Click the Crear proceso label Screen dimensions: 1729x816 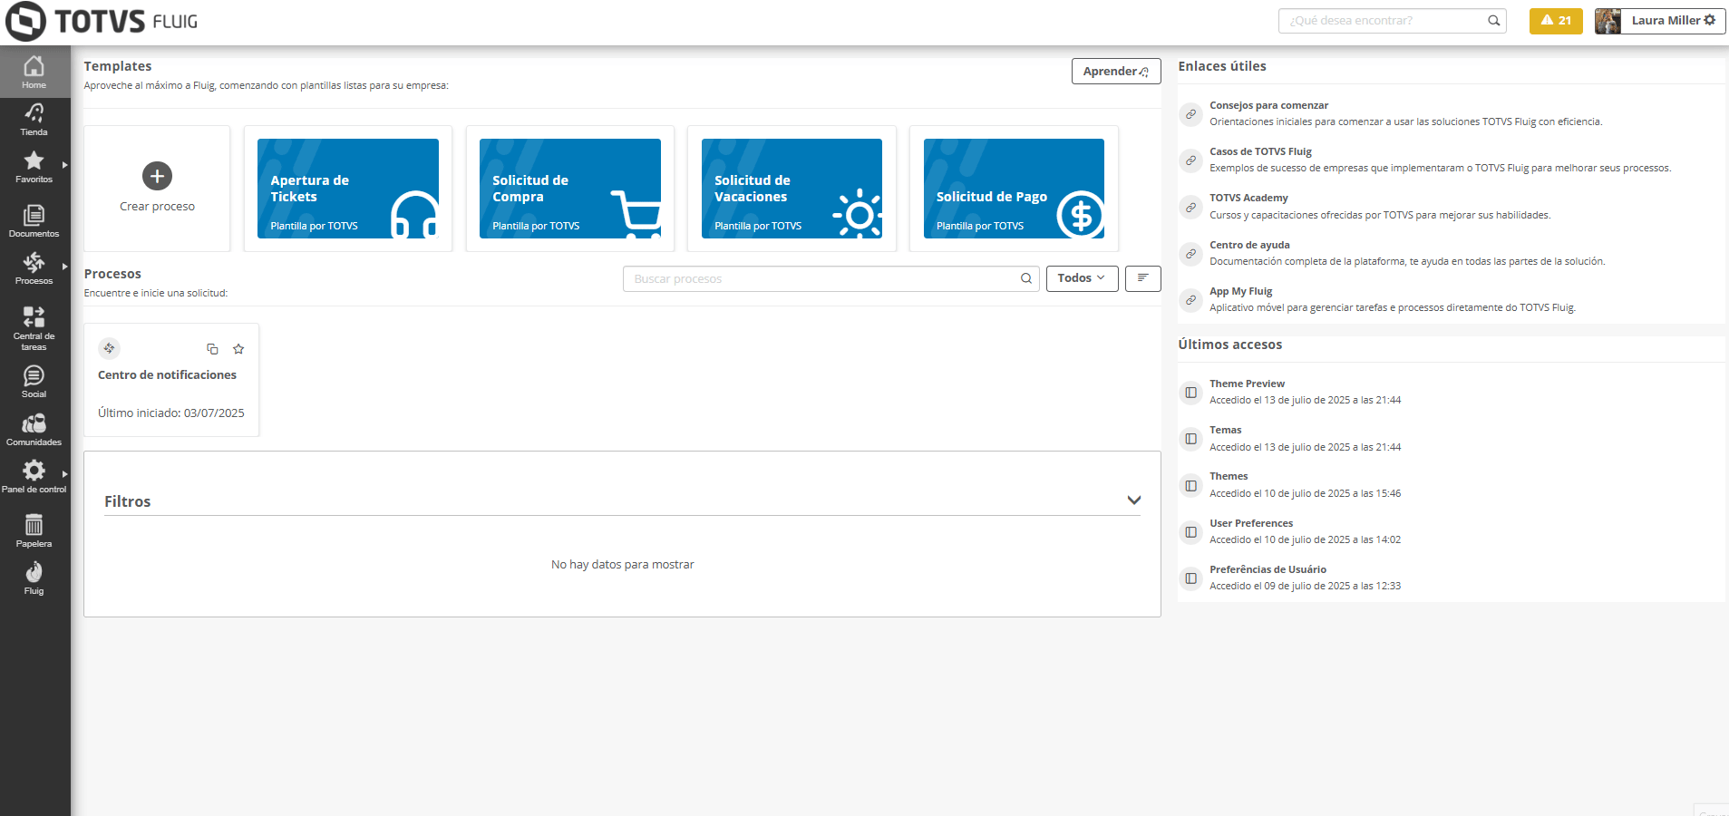[x=157, y=207]
